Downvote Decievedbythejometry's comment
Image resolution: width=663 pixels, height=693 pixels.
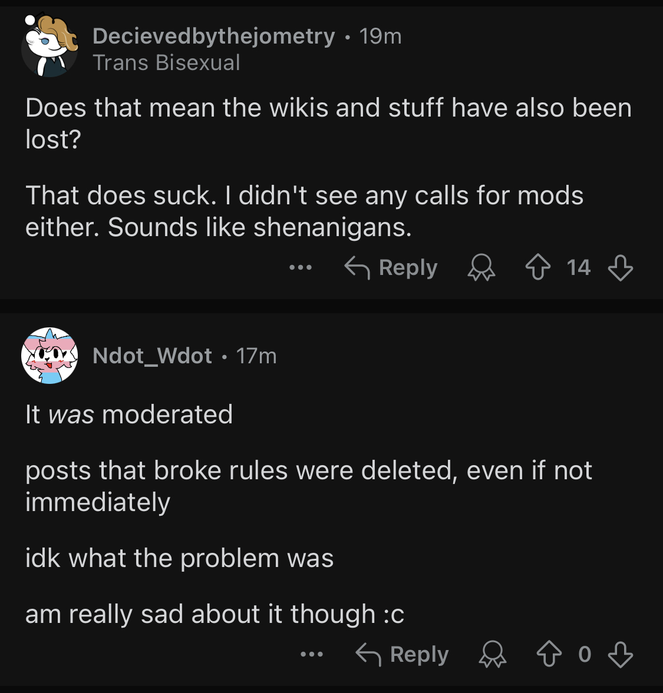point(621,268)
